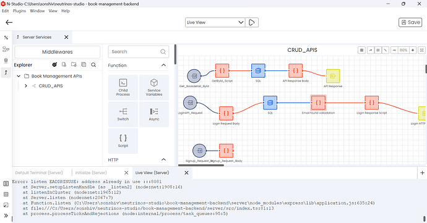Add a new terminal with plus

[422, 173]
